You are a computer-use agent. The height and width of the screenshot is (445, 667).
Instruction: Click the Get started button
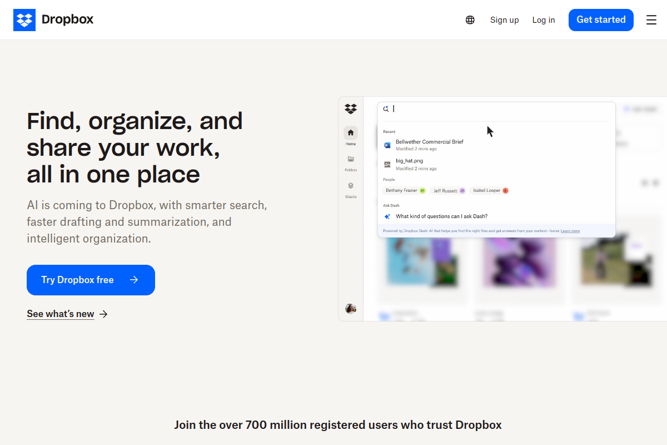tap(601, 20)
